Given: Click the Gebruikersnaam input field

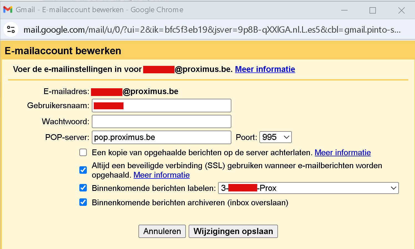Looking at the screenshot, I should pos(161,105).
